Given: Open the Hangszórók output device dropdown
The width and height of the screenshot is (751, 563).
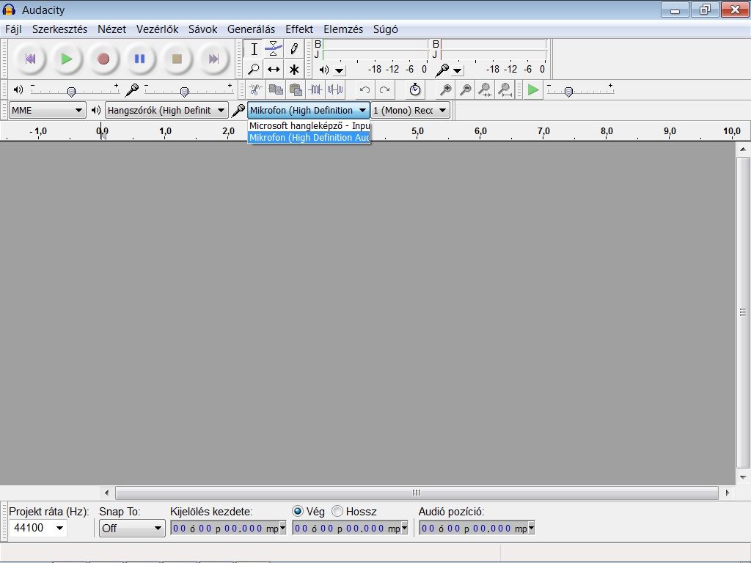Looking at the screenshot, I should click(x=166, y=110).
